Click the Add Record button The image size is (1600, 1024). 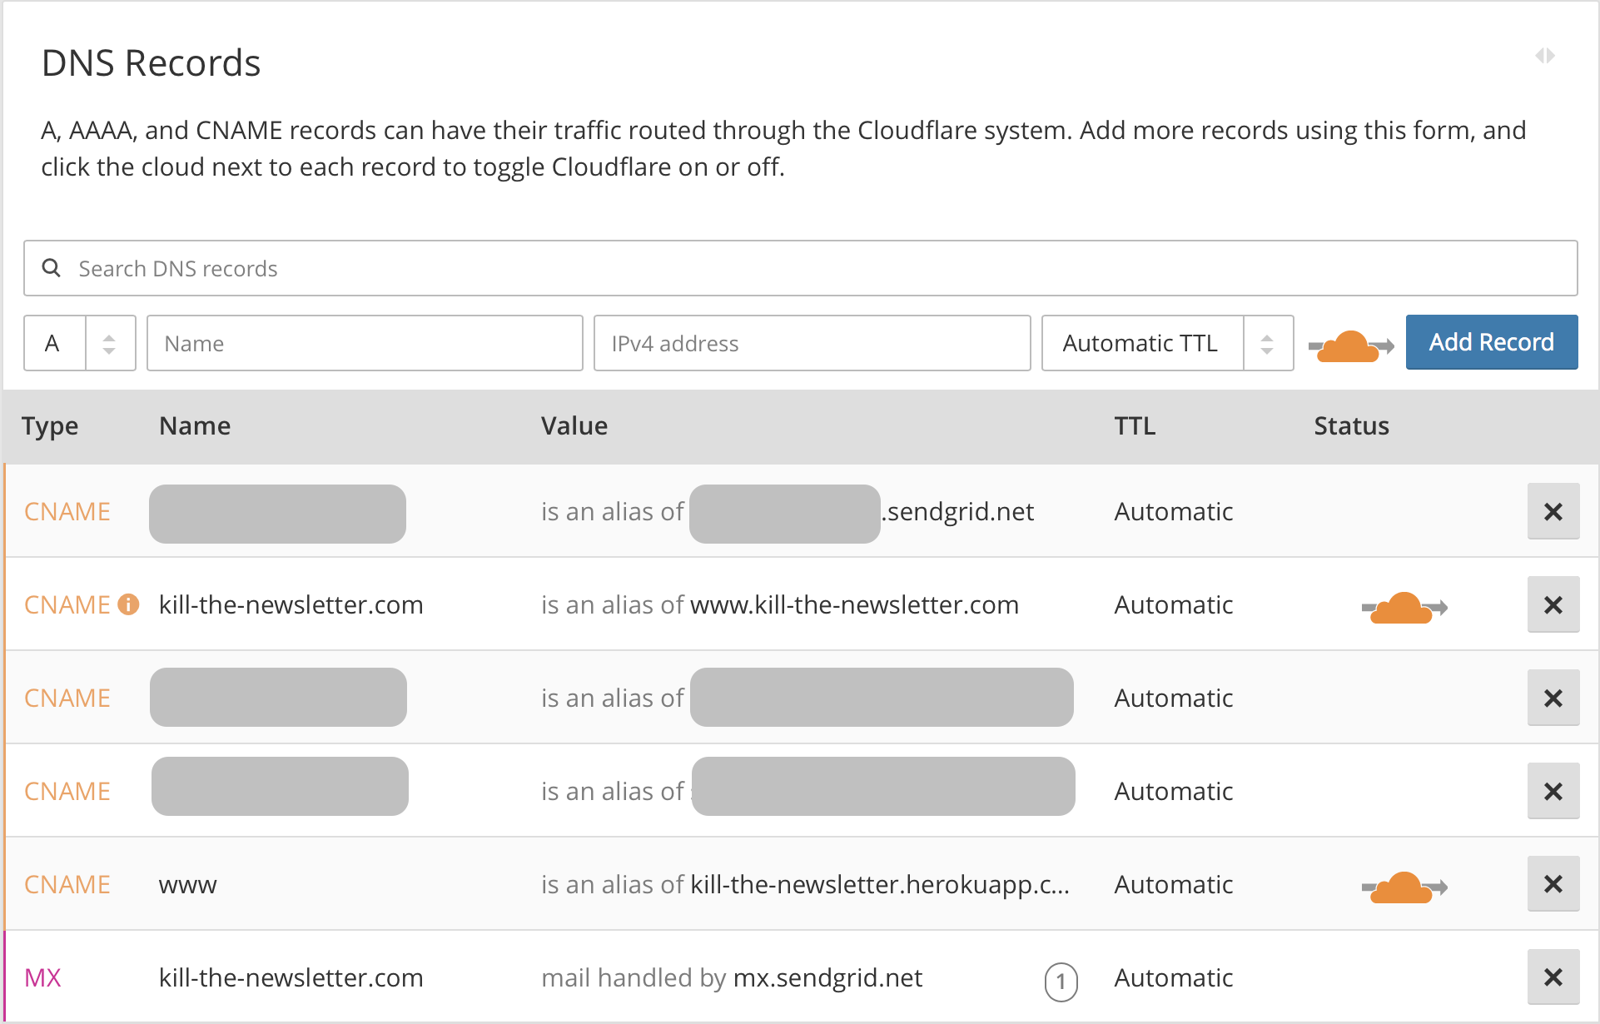coord(1491,342)
